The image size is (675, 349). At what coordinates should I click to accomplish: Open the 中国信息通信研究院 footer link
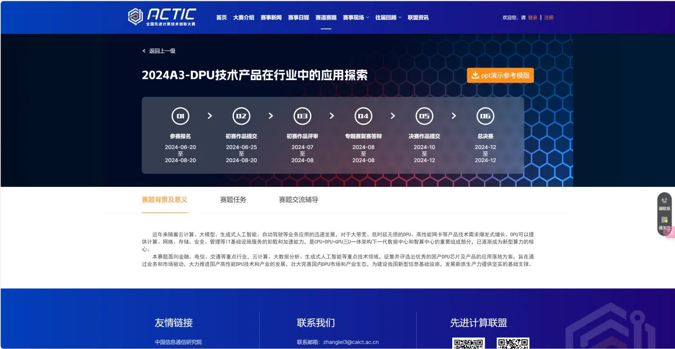[178, 342]
